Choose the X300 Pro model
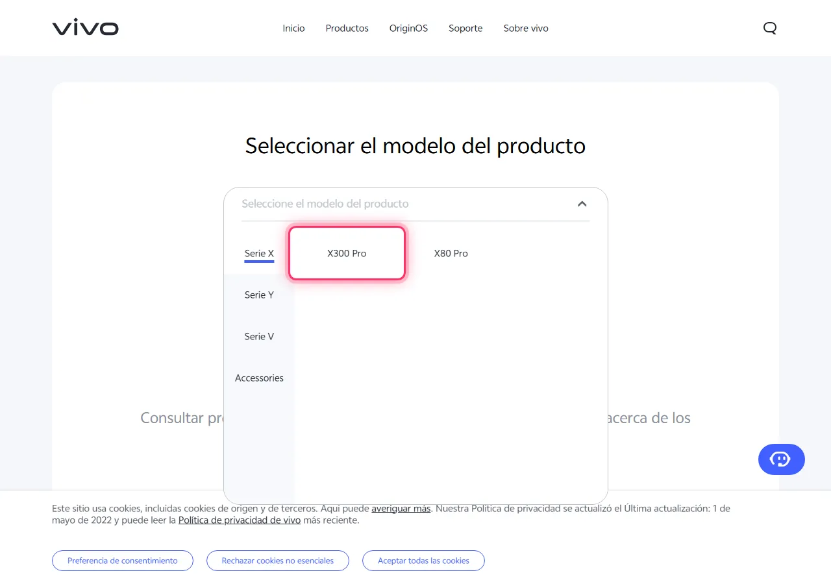Image resolution: width=831 pixels, height=584 pixels. 347,253
